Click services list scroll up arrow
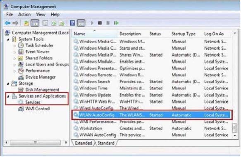The width and height of the screenshot is (241, 157). [234, 33]
